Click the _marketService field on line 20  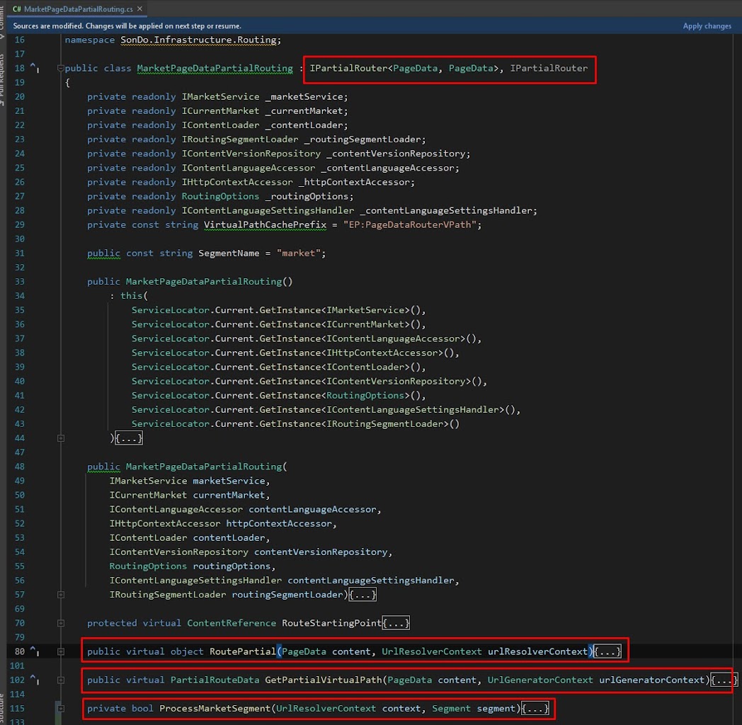304,96
